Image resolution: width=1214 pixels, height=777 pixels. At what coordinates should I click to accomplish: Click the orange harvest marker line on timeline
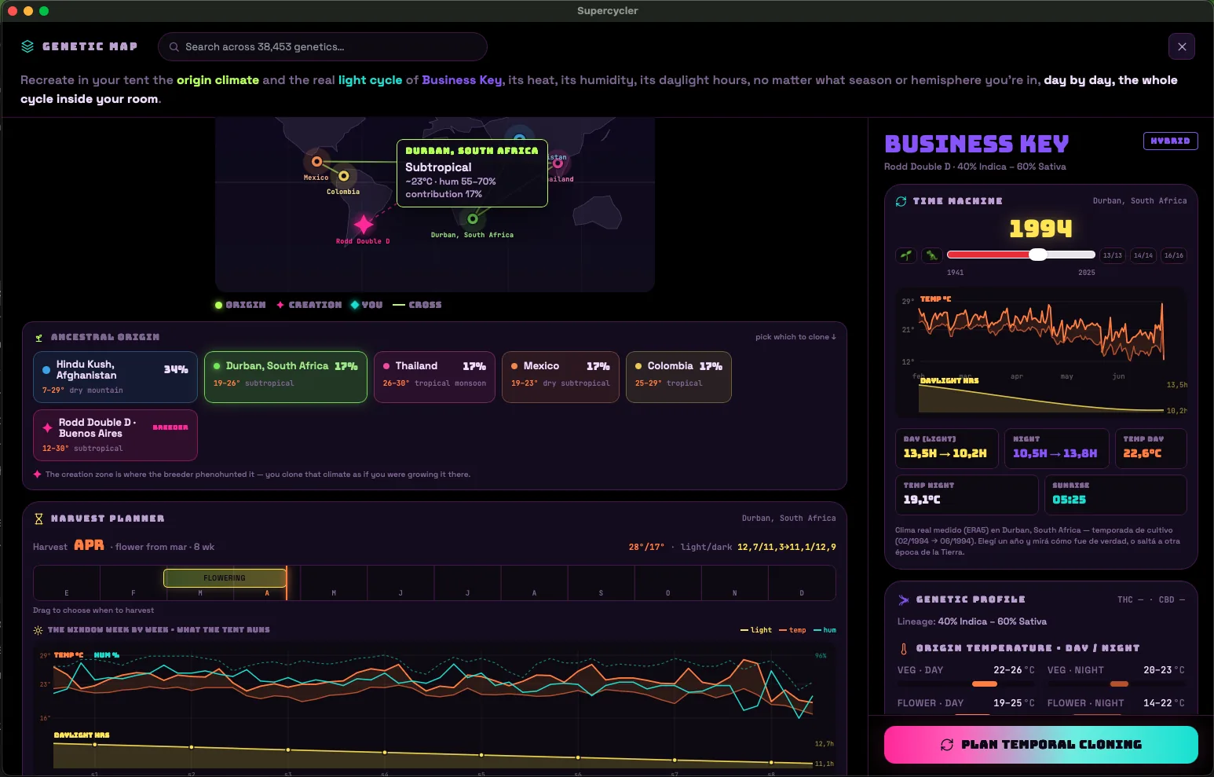pos(287,583)
